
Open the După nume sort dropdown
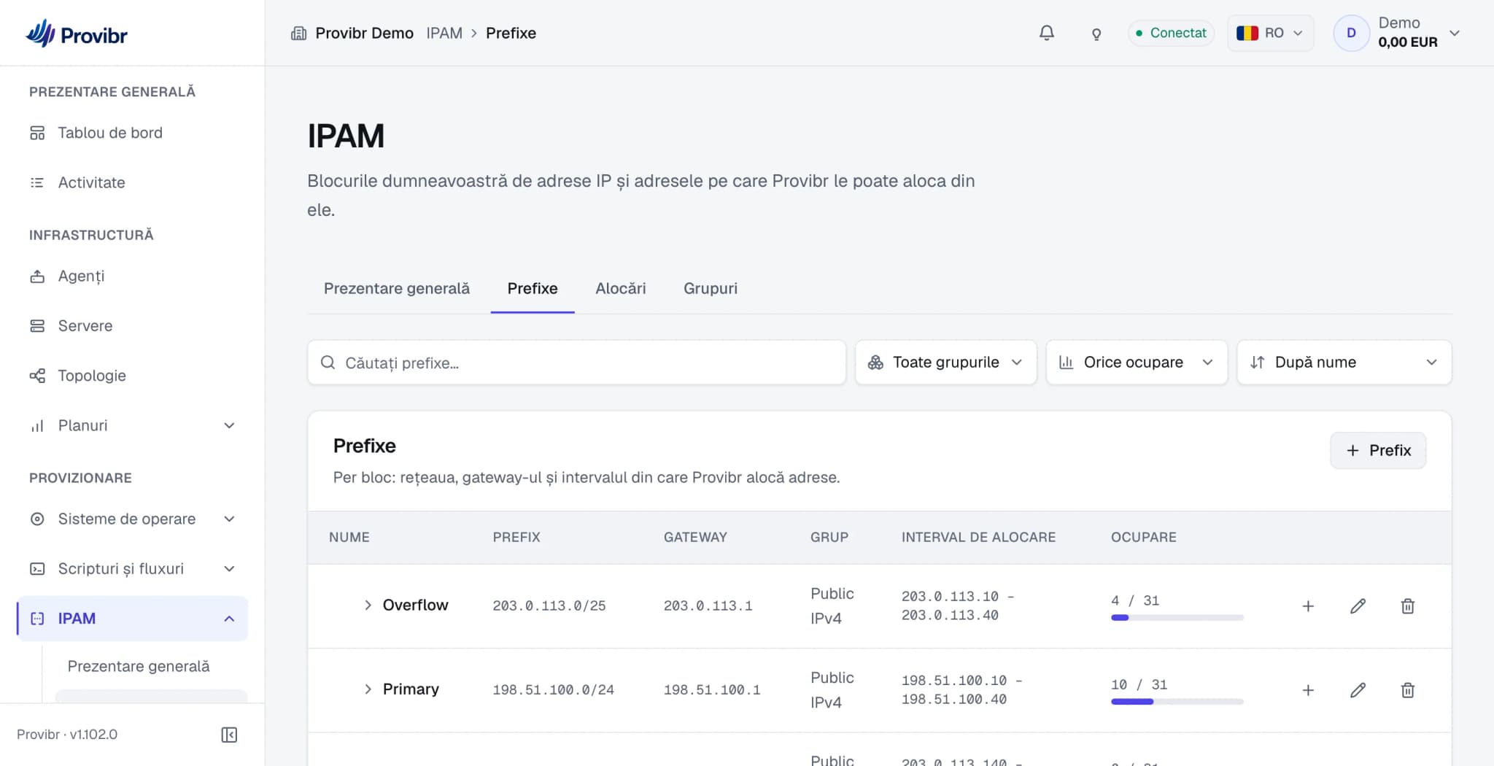pyautogui.click(x=1344, y=363)
